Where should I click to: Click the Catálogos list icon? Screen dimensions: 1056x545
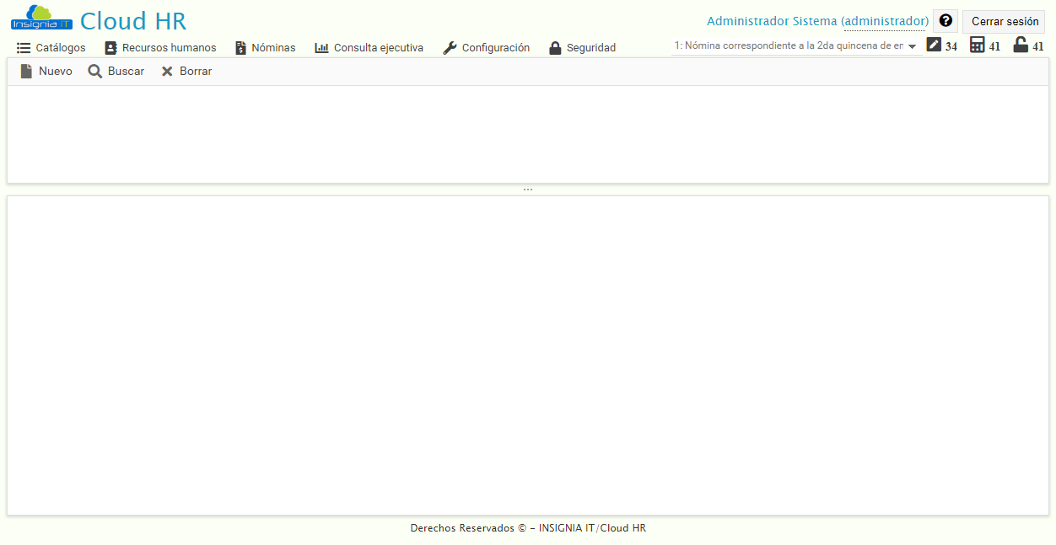pyautogui.click(x=23, y=47)
